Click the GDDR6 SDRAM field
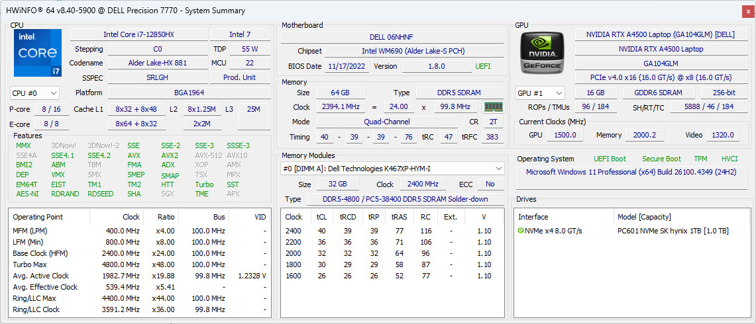 (659, 93)
